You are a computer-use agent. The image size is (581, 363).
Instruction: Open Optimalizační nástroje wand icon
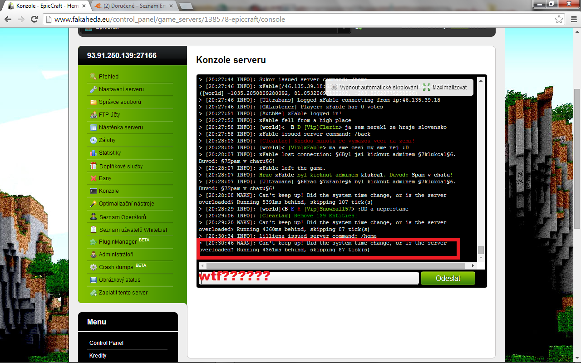[x=93, y=204]
